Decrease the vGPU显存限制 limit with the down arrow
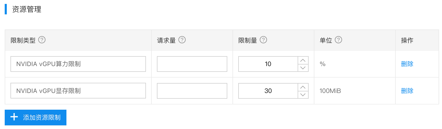The height and width of the screenshot is (129, 442). pos(303,95)
